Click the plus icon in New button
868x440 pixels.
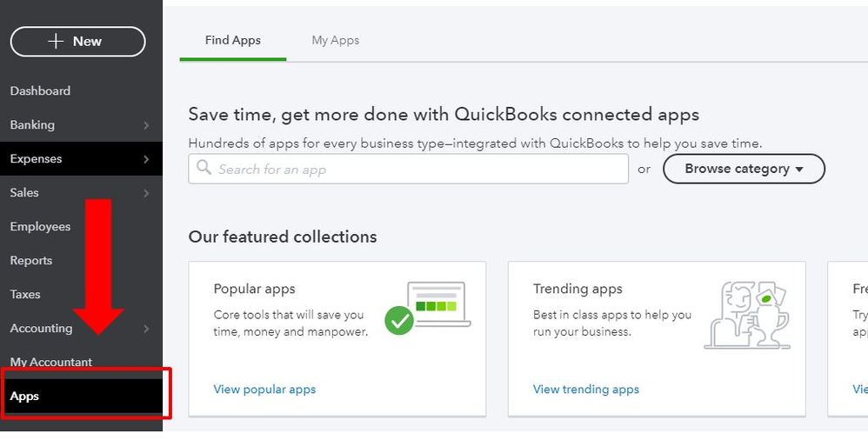pyautogui.click(x=56, y=42)
